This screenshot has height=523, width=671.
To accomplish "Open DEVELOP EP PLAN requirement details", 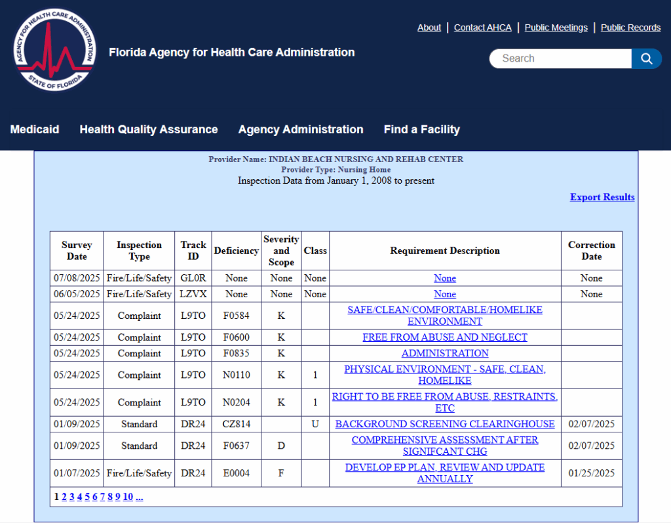I will 445,472.
